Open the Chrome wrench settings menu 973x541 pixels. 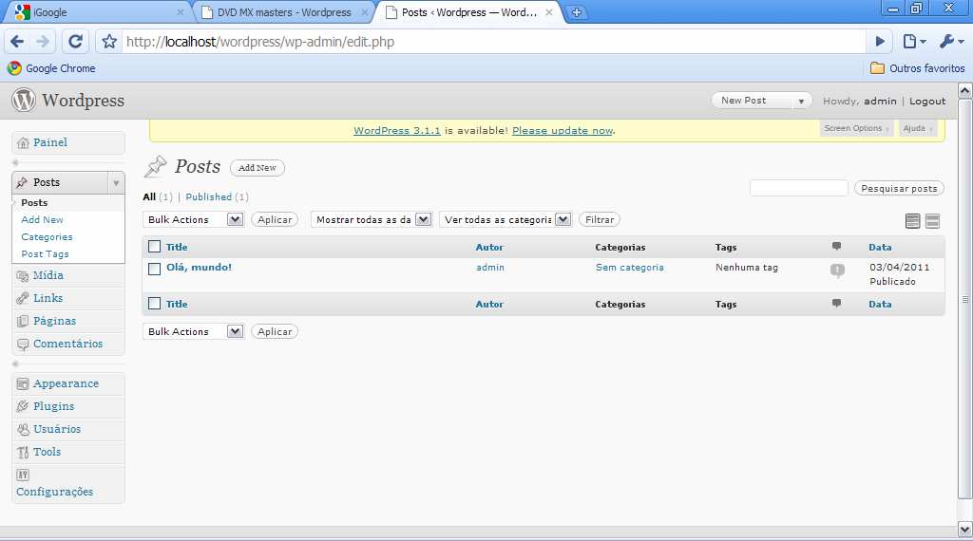pyautogui.click(x=951, y=42)
